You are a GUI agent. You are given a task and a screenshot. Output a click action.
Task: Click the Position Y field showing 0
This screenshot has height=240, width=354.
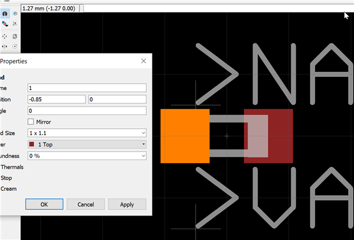click(x=118, y=99)
